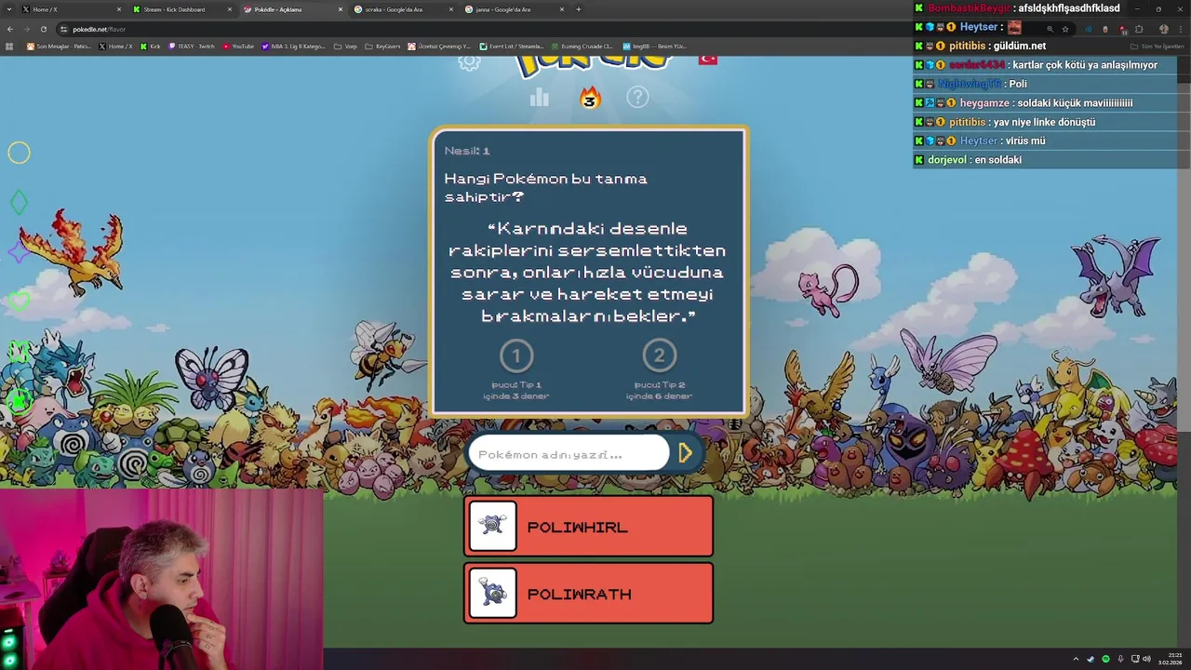Click the Poliwhirl sprite thumbnail
Viewport: 1191px width, 670px height.
point(492,527)
